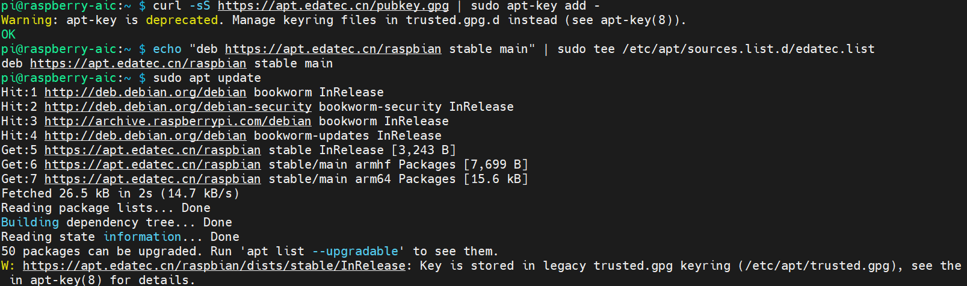Click the raspbian URL in the echo command
Screen dimensions: 967x286
click(x=333, y=49)
